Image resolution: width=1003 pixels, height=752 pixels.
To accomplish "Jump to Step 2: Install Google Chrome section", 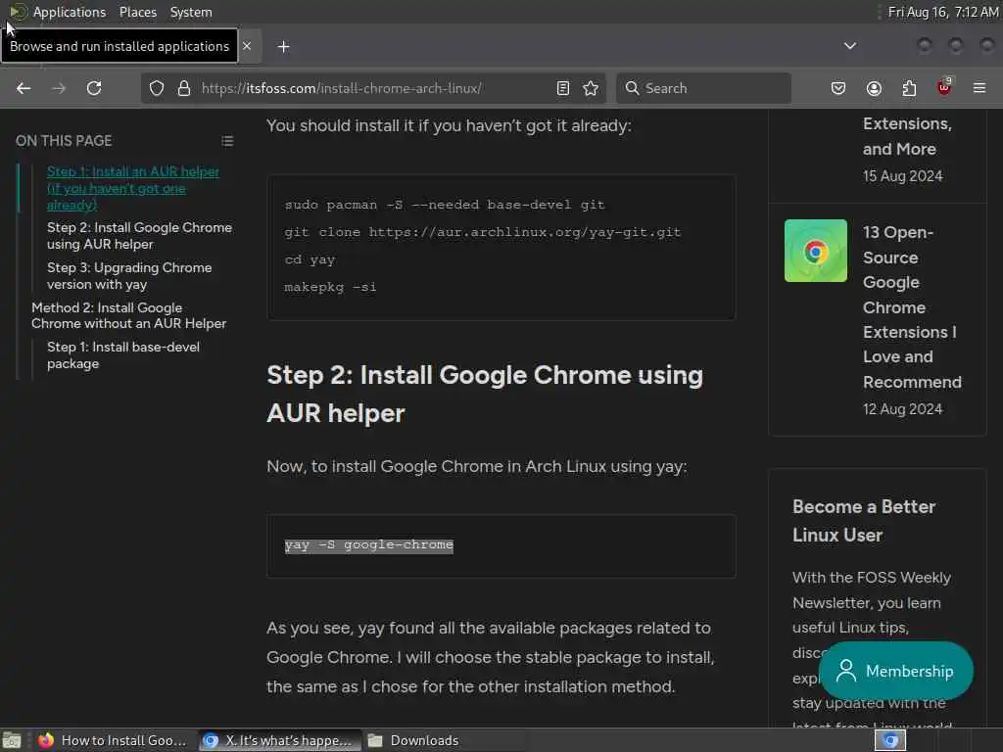I will (x=139, y=235).
